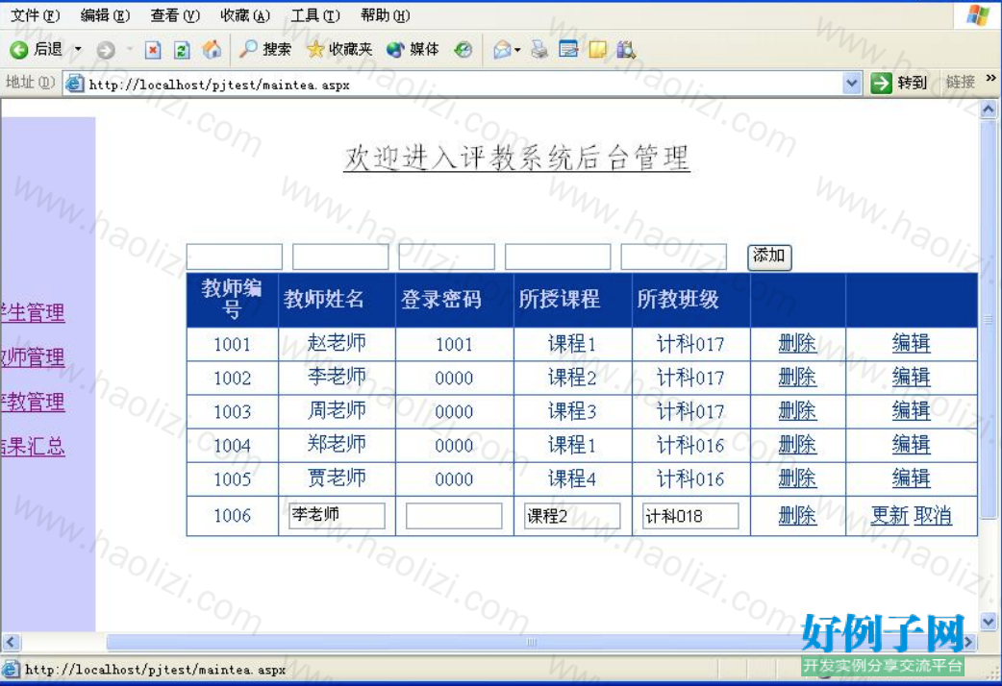Open the Help (帮助) menu
Image resolution: width=1002 pixels, height=686 pixels.
tap(386, 15)
